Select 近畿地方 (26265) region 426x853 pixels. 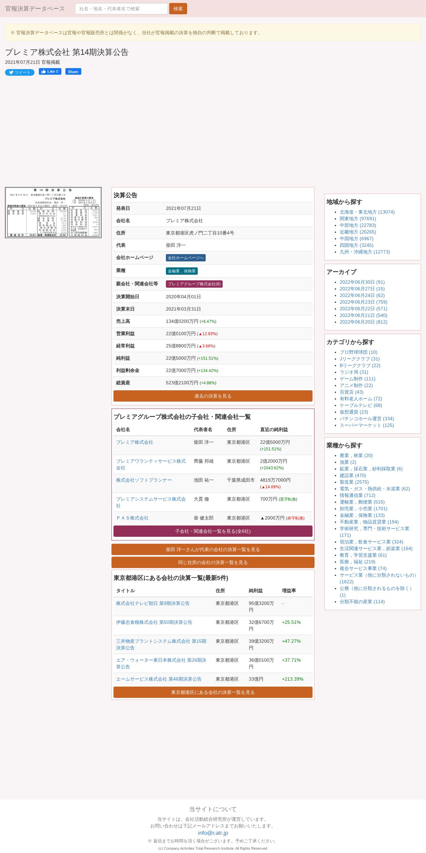point(358,232)
